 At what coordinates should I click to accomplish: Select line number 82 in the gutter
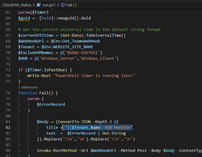point(8,128)
